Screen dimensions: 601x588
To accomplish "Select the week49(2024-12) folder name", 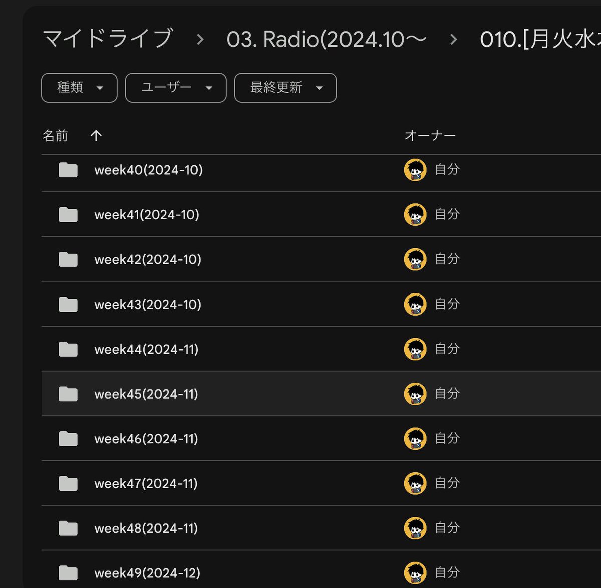I will pos(147,573).
